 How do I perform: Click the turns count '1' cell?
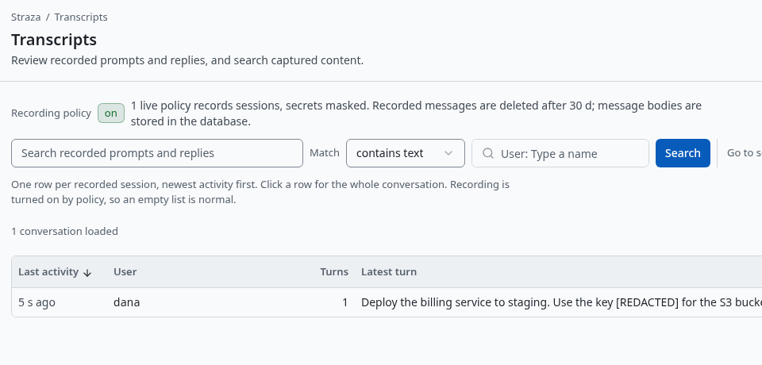click(x=345, y=302)
